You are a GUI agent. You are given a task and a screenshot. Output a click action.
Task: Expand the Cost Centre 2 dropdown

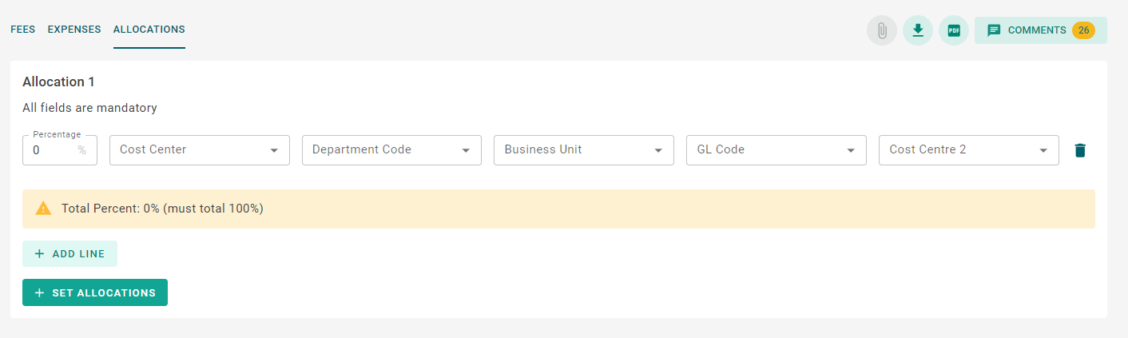point(968,150)
